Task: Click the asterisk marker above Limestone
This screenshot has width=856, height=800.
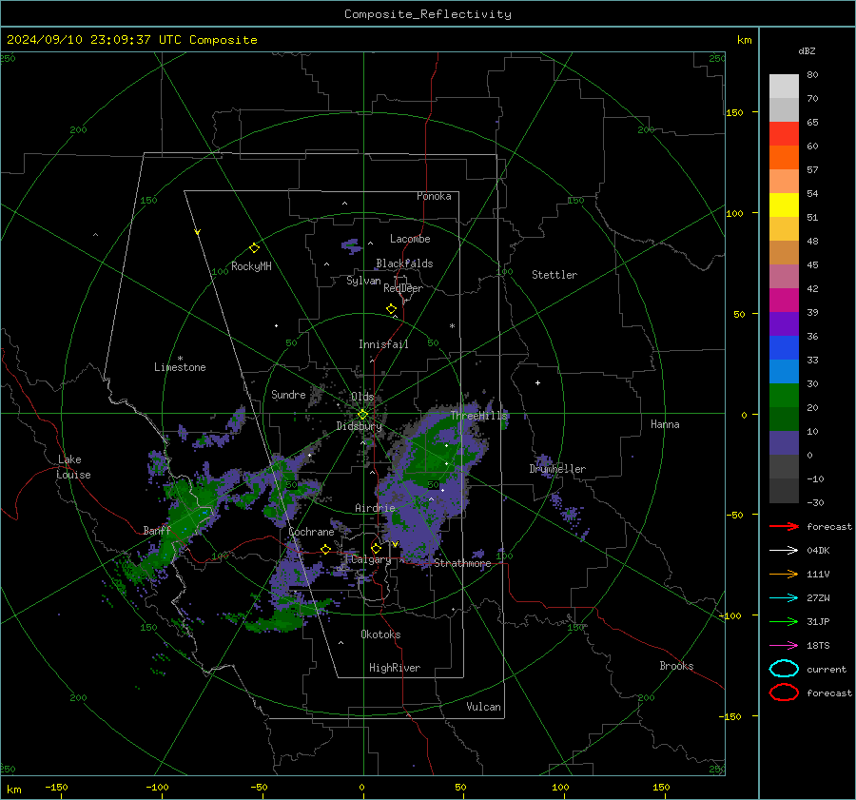Action: (x=180, y=359)
